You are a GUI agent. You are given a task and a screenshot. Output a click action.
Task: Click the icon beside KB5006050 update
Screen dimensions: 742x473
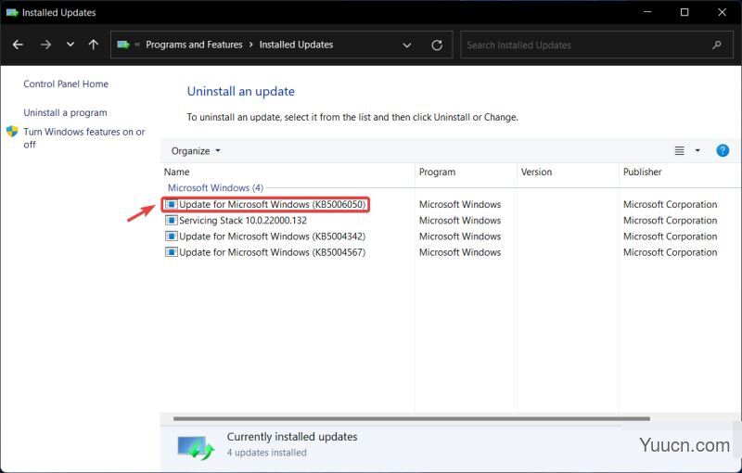[x=171, y=204]
